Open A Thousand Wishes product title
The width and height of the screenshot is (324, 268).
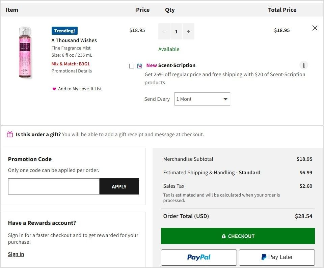pyautogui.click(x=74, y=40)
